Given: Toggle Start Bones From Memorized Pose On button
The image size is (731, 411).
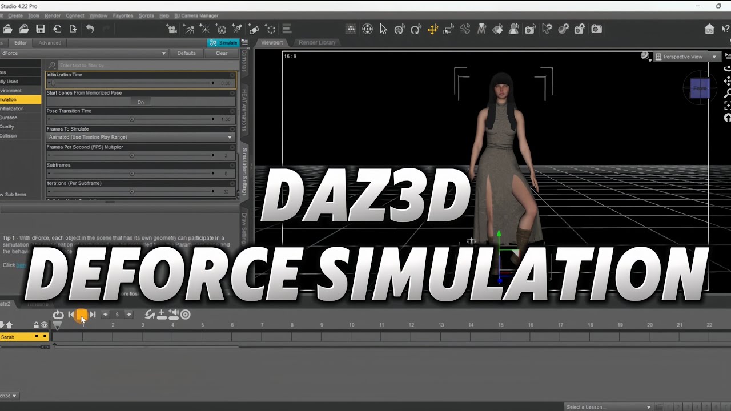Looking at the screenshot, I should (140, 102).
